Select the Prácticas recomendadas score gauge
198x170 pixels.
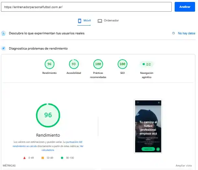pyautogui.click(x=98, y=64)
